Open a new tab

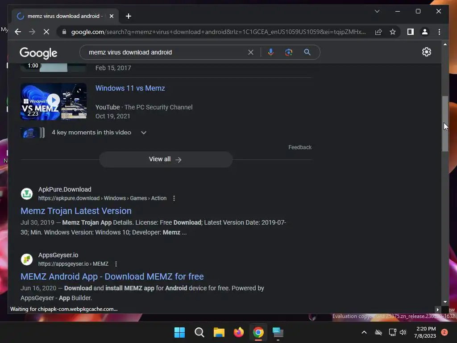[129, 16]
